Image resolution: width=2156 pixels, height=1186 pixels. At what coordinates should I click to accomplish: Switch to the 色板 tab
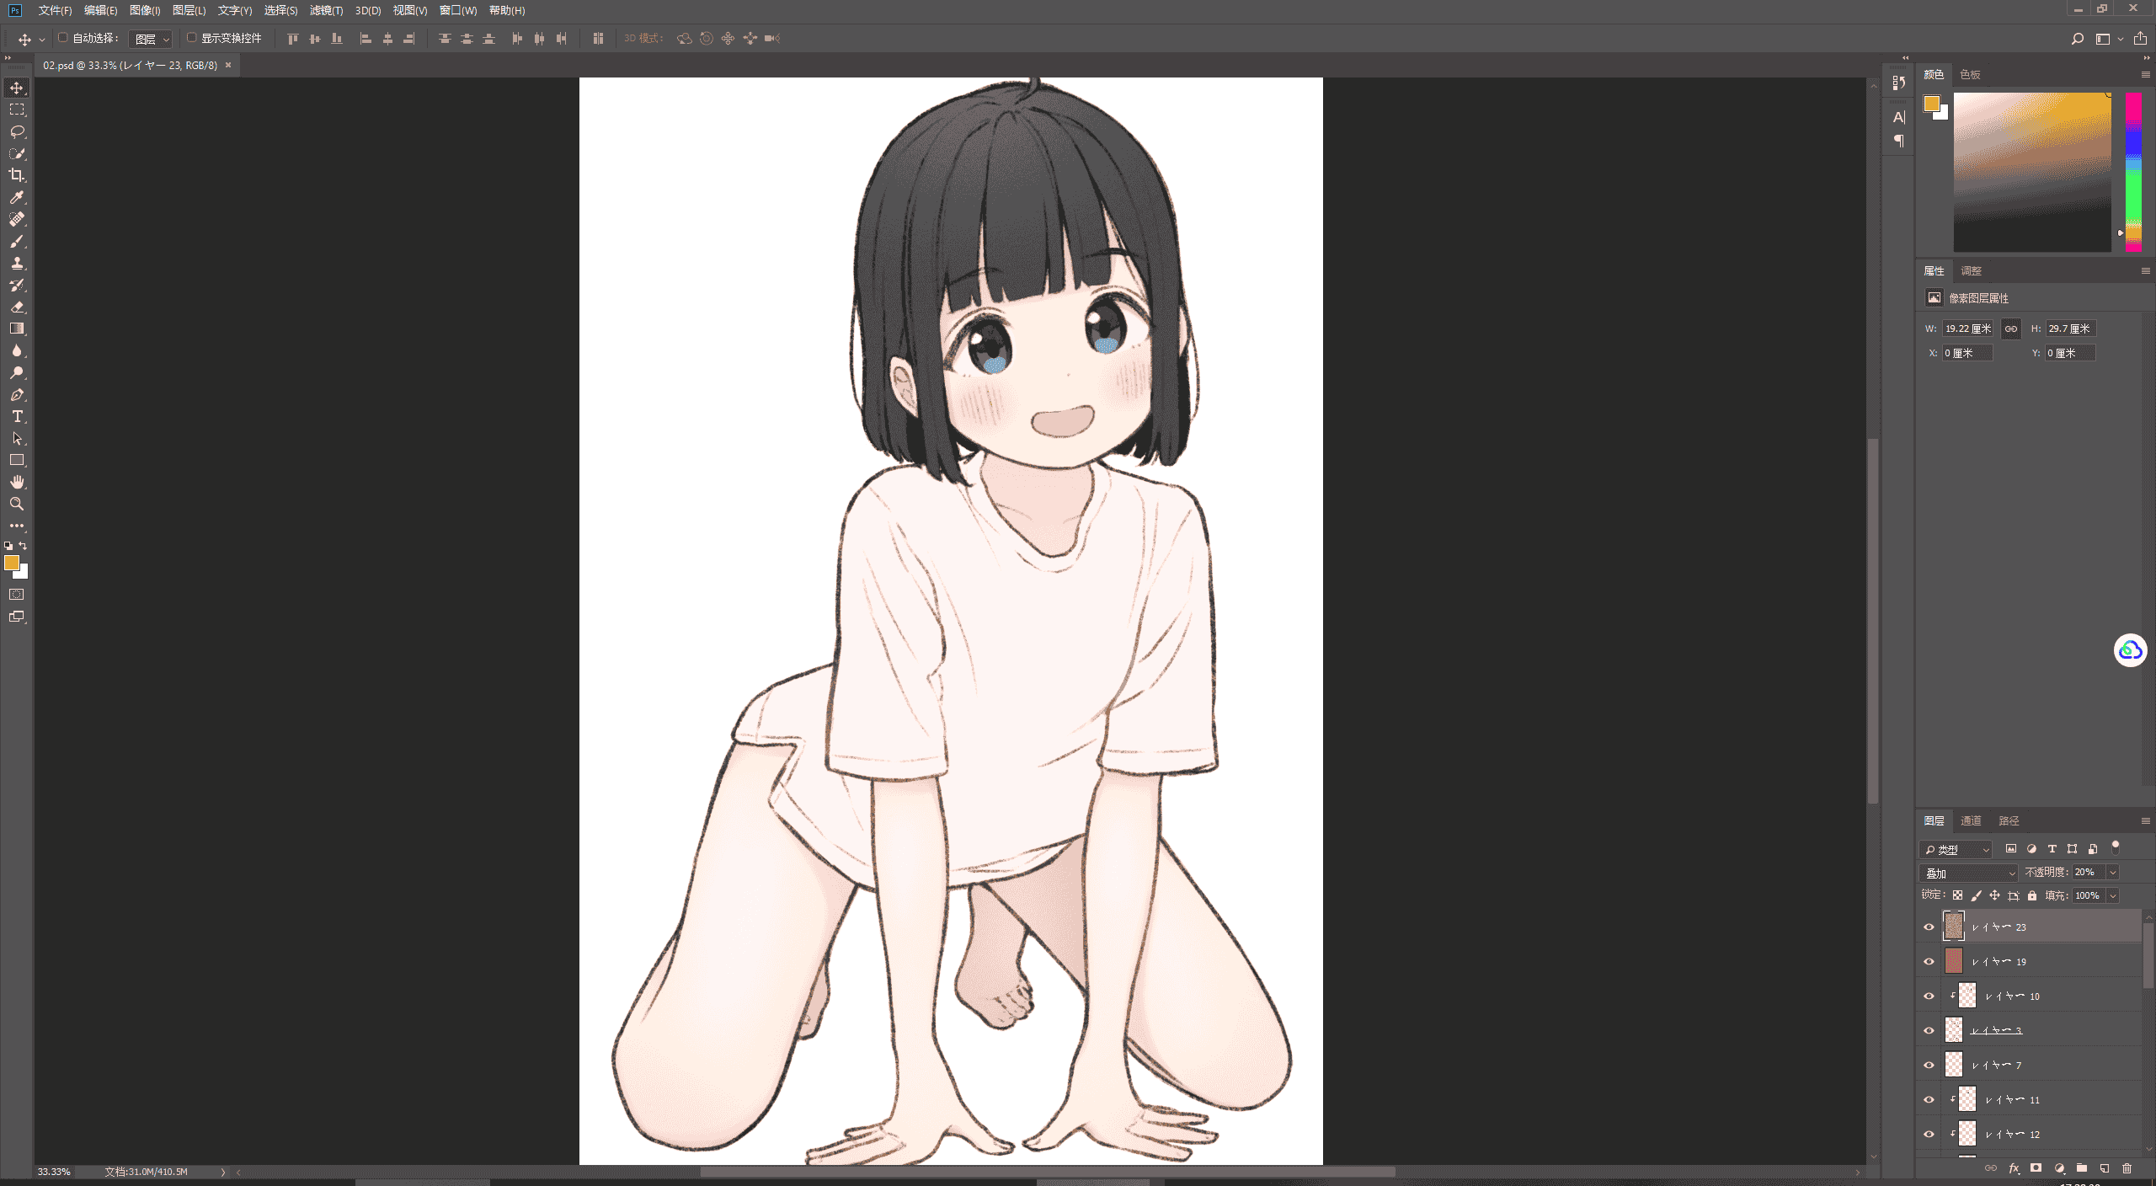1970,74
